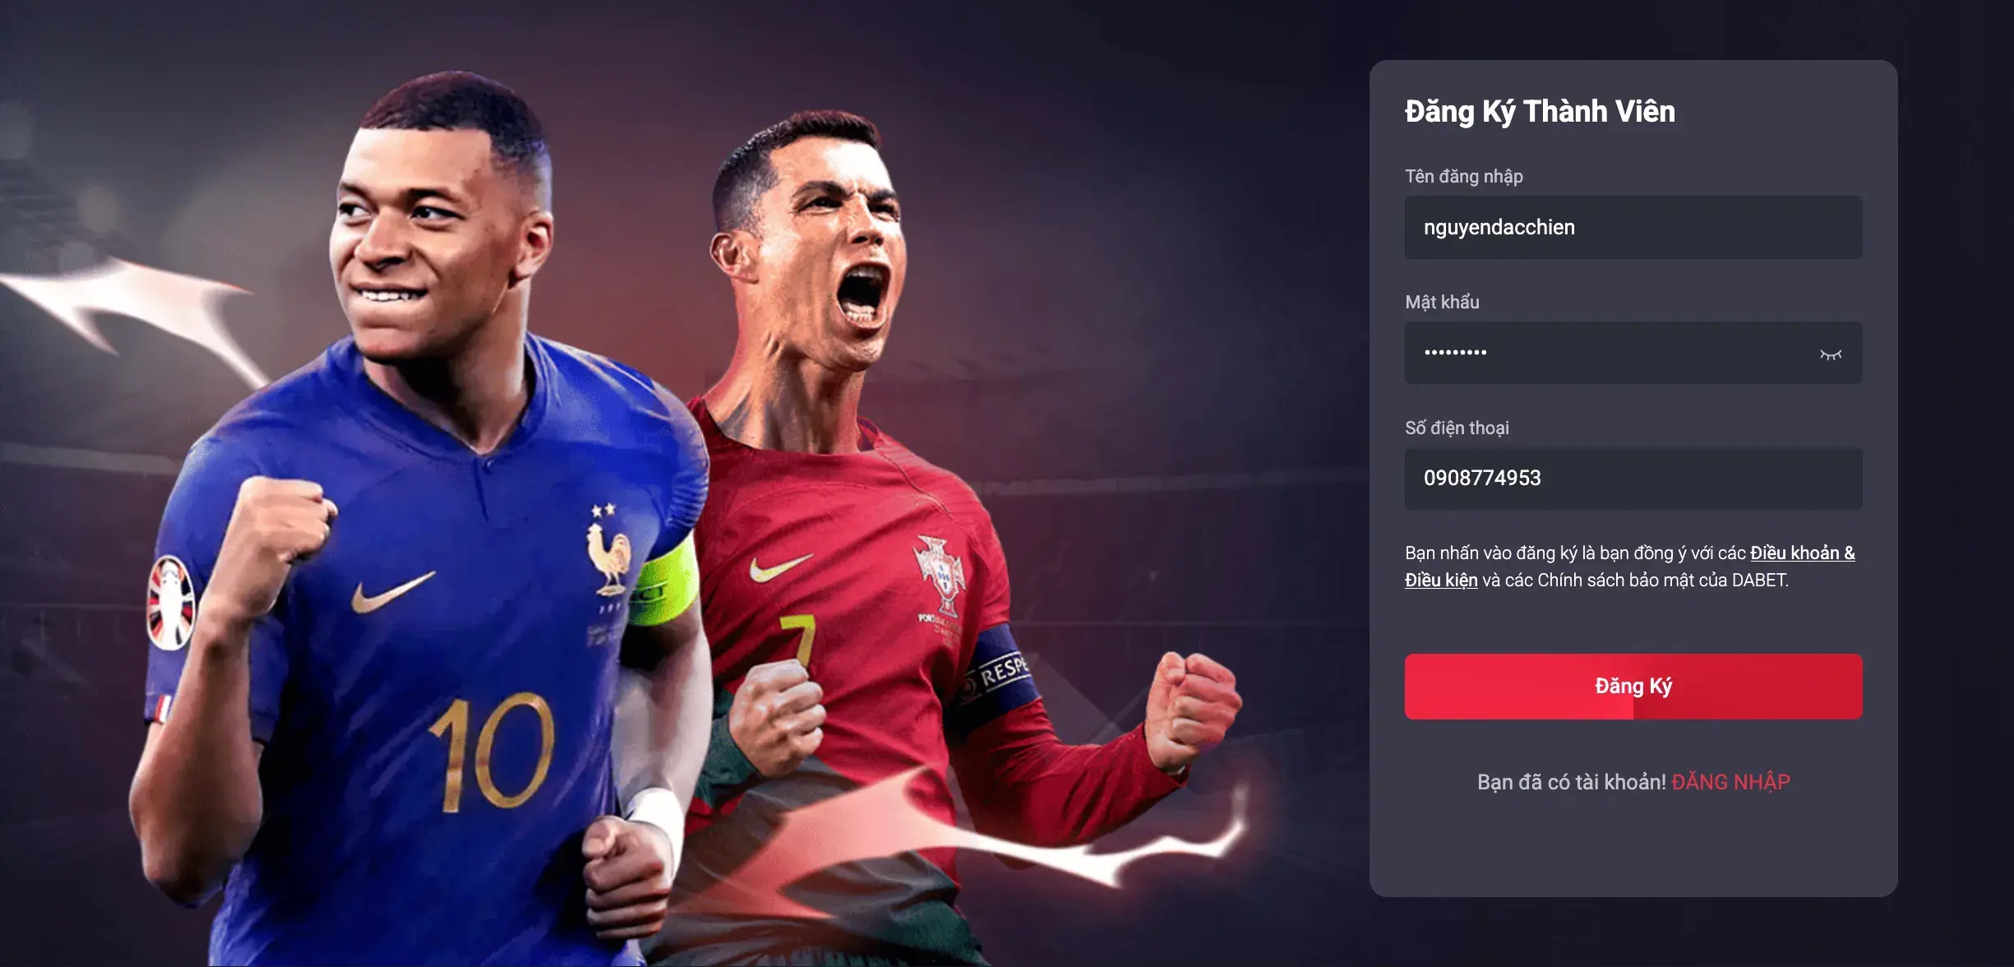
Task: Focus the Tên đăng nhập username field
Action: pyautogui.click(x=1633, y=228)
